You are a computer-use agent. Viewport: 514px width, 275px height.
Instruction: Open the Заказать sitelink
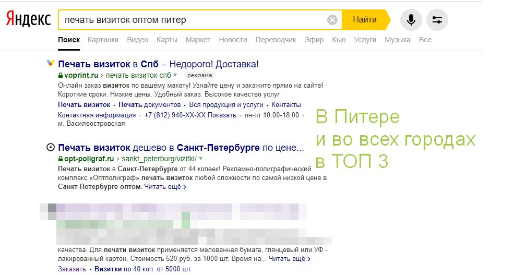pyautogui.click(x=72, y=269)
